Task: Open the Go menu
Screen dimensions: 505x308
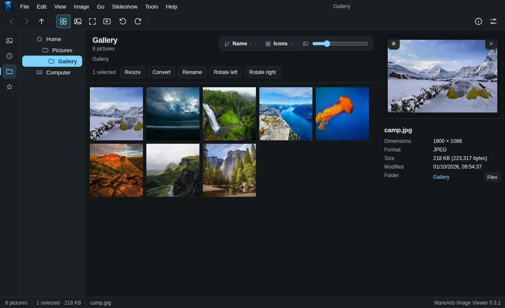Action: [101, 6]
